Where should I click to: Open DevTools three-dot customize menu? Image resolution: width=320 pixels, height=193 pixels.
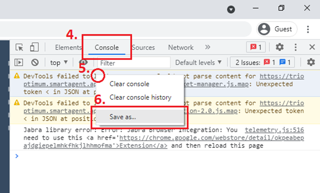296,47
